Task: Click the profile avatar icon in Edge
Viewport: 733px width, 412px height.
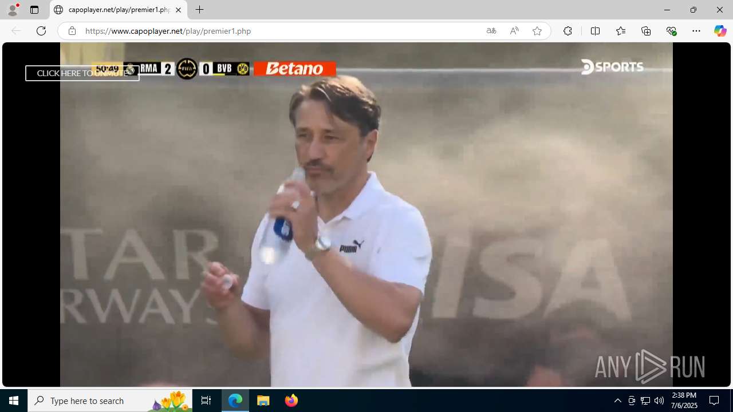Action: pos(13,10)
